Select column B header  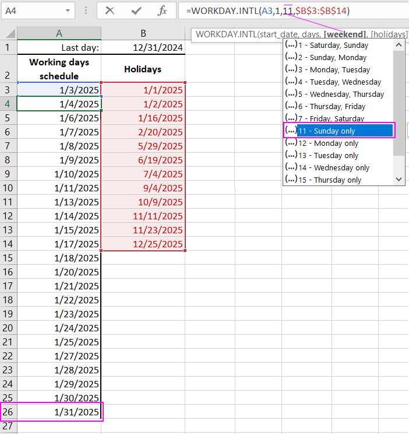click(143, 33)
